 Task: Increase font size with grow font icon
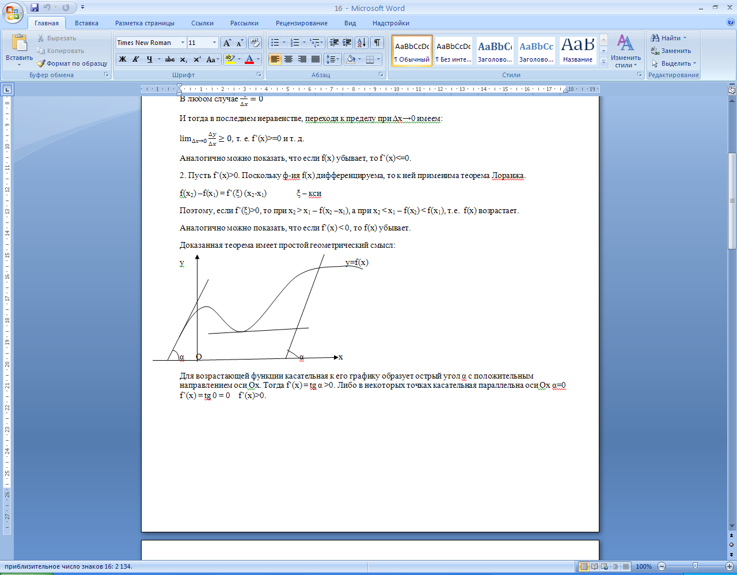(227, 43)
